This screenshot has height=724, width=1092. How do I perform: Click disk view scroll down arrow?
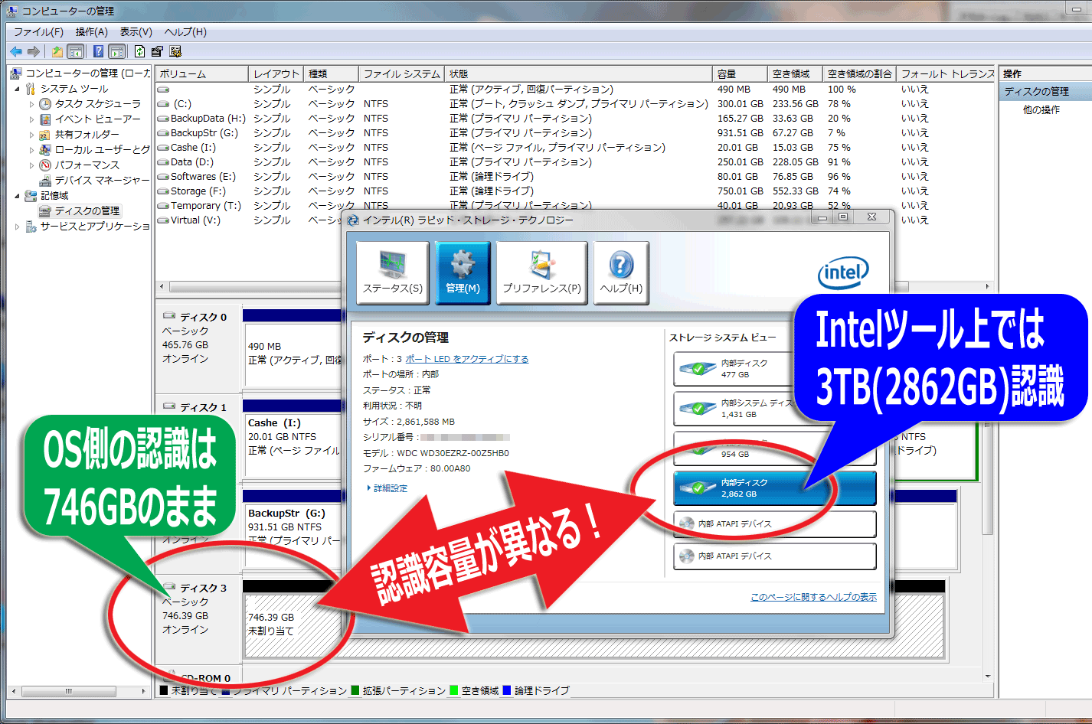[x=988, y=677]
